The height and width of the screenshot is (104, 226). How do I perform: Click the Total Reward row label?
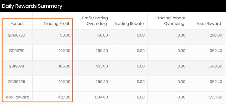[17, 97]
